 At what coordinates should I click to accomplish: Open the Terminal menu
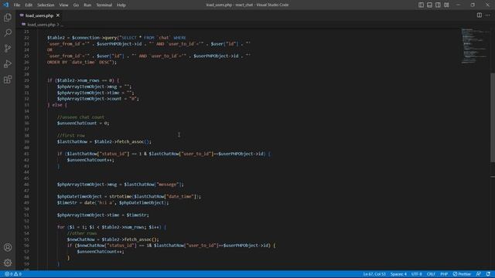pos(104,5)
